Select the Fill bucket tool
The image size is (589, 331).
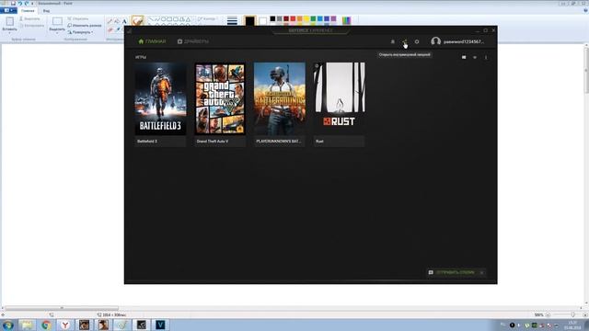[x=117, y=21]
